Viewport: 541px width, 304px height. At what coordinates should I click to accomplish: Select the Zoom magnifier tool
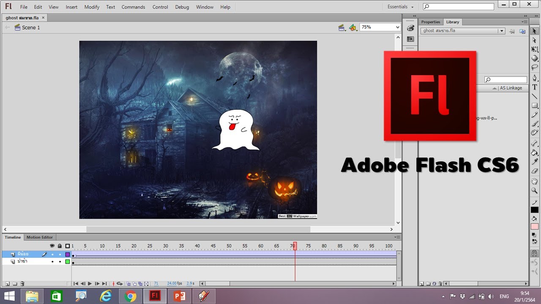tap(535, 191)
